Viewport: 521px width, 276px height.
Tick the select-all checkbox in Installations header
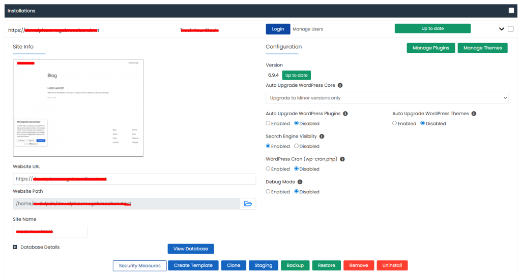pyautogui.click(x=511, y=11)
